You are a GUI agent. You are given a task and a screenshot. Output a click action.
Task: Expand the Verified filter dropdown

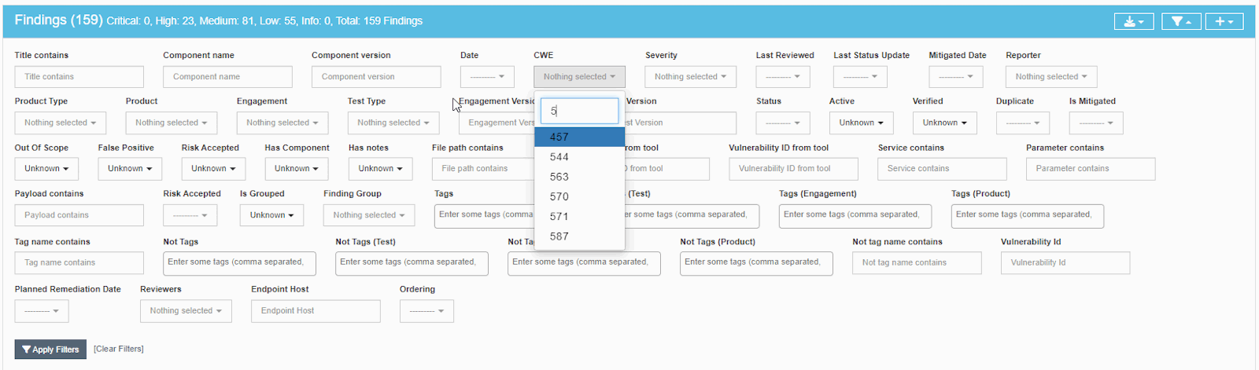(x=944, y=123)
